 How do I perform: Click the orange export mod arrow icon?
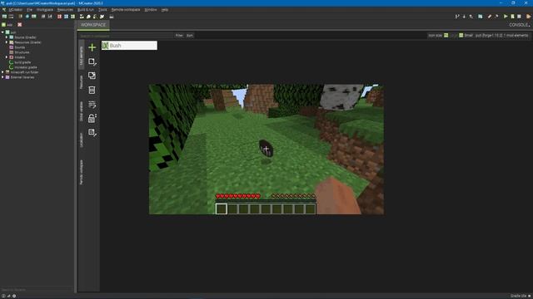click(528, 17)
